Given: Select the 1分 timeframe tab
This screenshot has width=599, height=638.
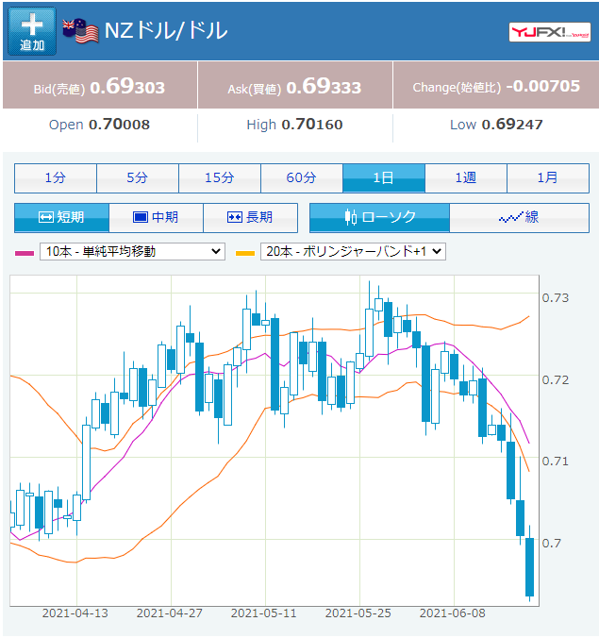Looking at the screenshot, I should click(x=56, y=178).
